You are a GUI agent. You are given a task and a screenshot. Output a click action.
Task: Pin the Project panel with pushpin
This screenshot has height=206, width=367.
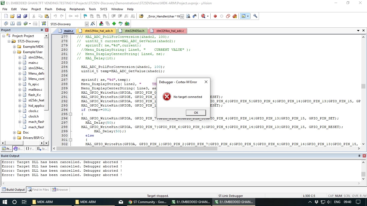point(42,30)
